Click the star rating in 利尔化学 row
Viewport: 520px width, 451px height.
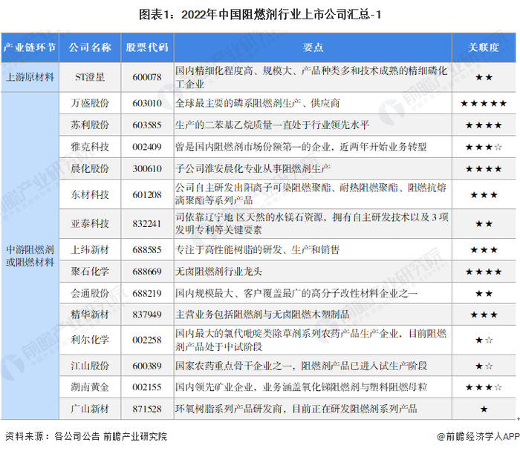(x=484, y=340)
